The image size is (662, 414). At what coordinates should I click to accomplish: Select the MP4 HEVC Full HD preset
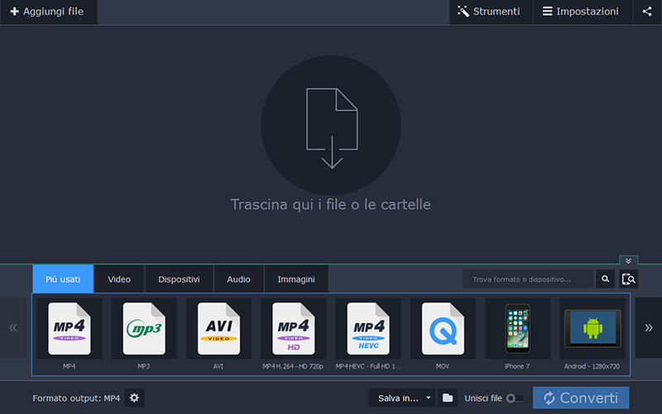click(368, 332)
